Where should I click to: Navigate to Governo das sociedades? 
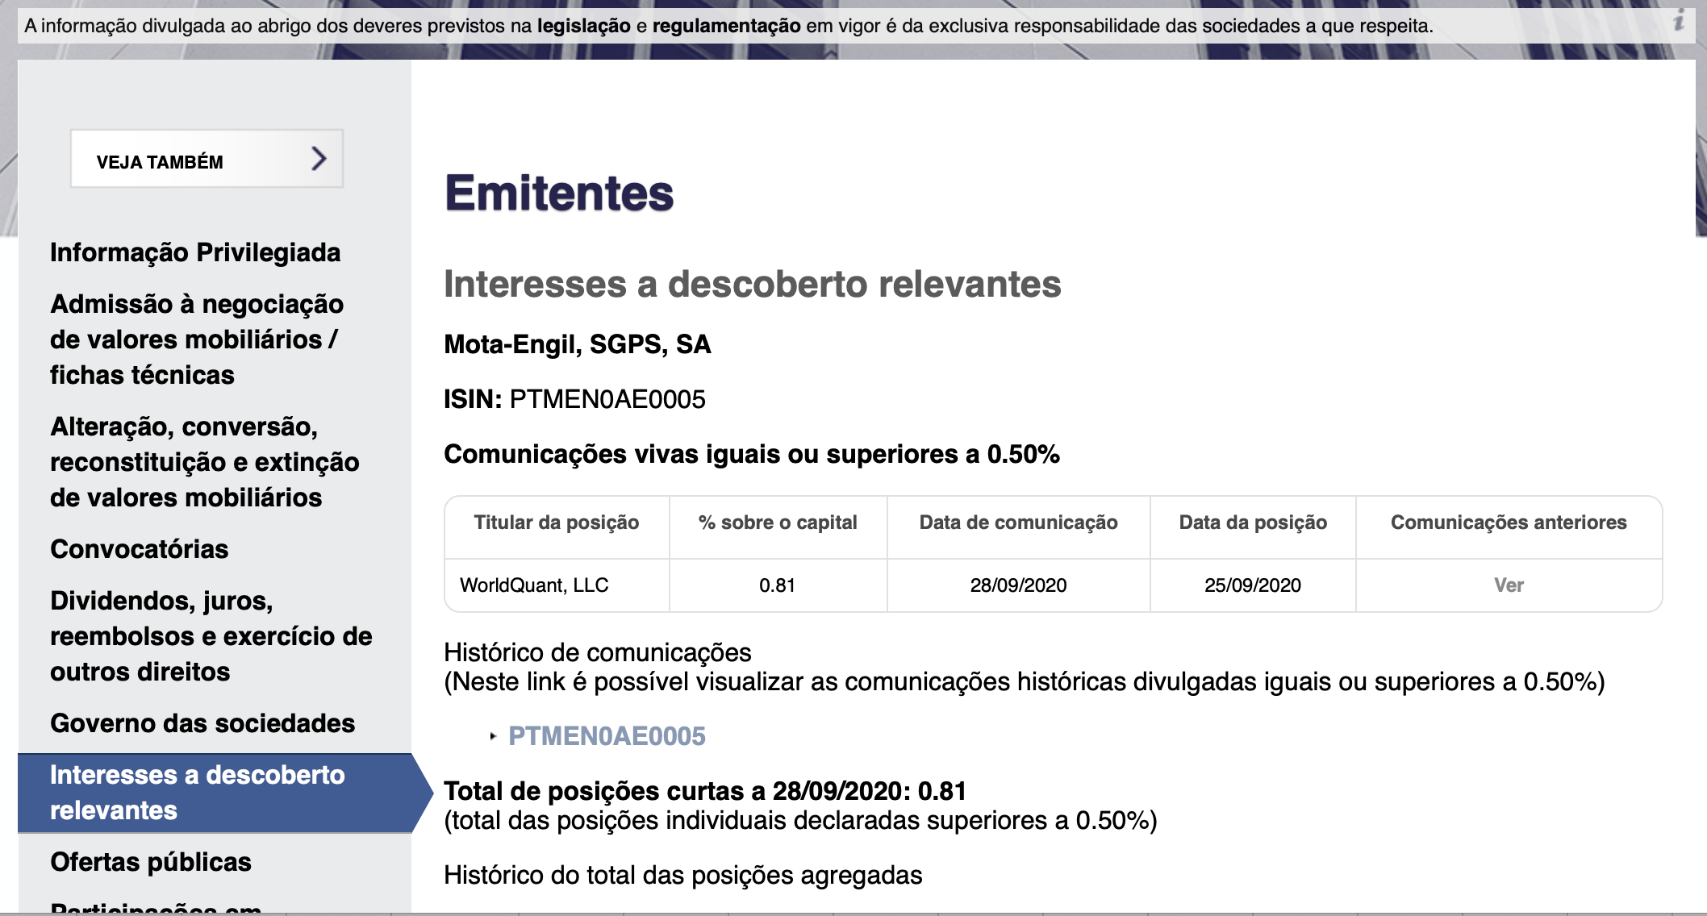point(202,723)
